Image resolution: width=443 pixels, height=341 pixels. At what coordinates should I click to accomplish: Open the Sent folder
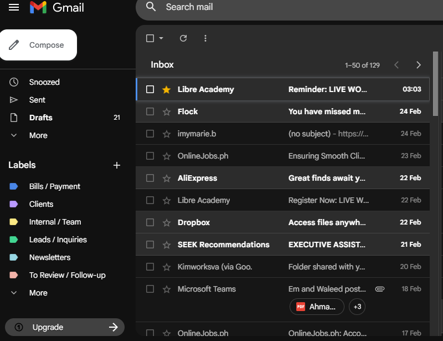[37, 100]
